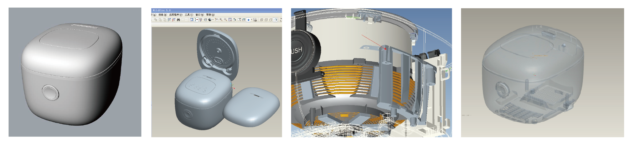Open the 应用程序(P) menu

(x=176, y=15)
